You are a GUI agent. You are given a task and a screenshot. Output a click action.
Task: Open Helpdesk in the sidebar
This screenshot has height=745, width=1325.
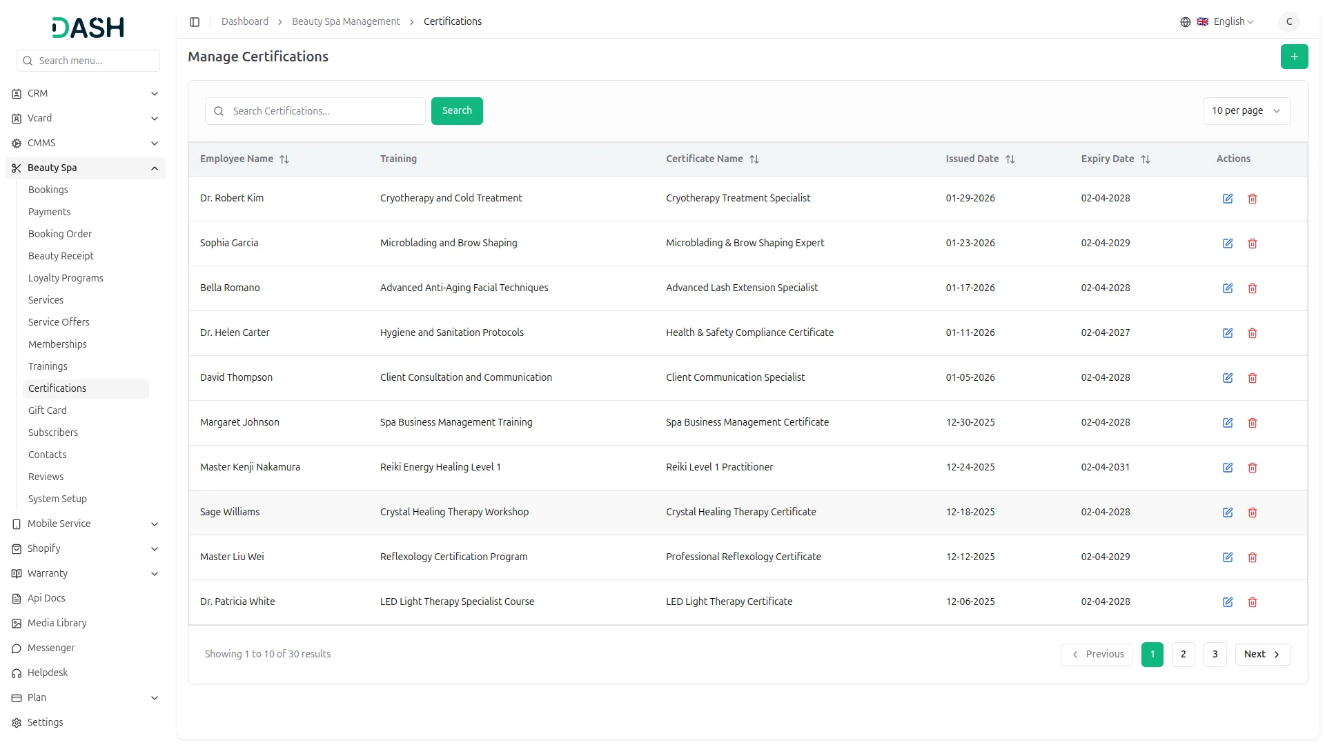tap(86, 673)
